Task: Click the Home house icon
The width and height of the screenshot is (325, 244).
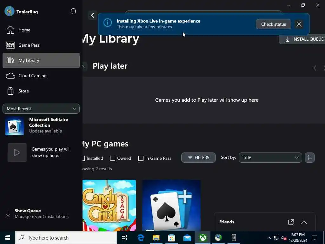Action: point(10,30)
